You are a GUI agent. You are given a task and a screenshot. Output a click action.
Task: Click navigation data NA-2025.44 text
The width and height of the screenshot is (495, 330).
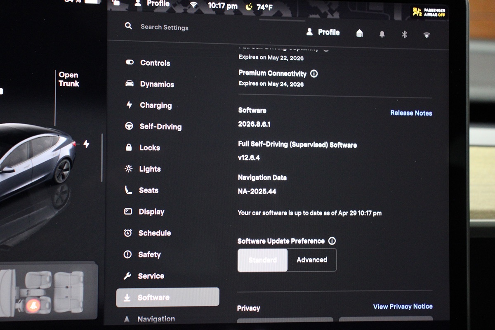click(257, 191)
